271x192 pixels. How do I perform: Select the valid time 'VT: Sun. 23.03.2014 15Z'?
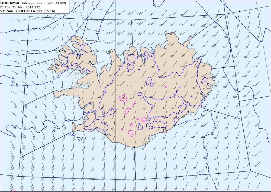click(21, 11)
